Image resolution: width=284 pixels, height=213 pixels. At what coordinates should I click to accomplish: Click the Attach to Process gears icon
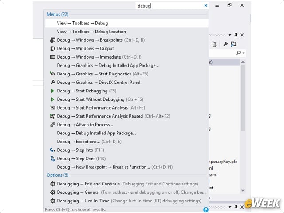[x=52, y=125]
